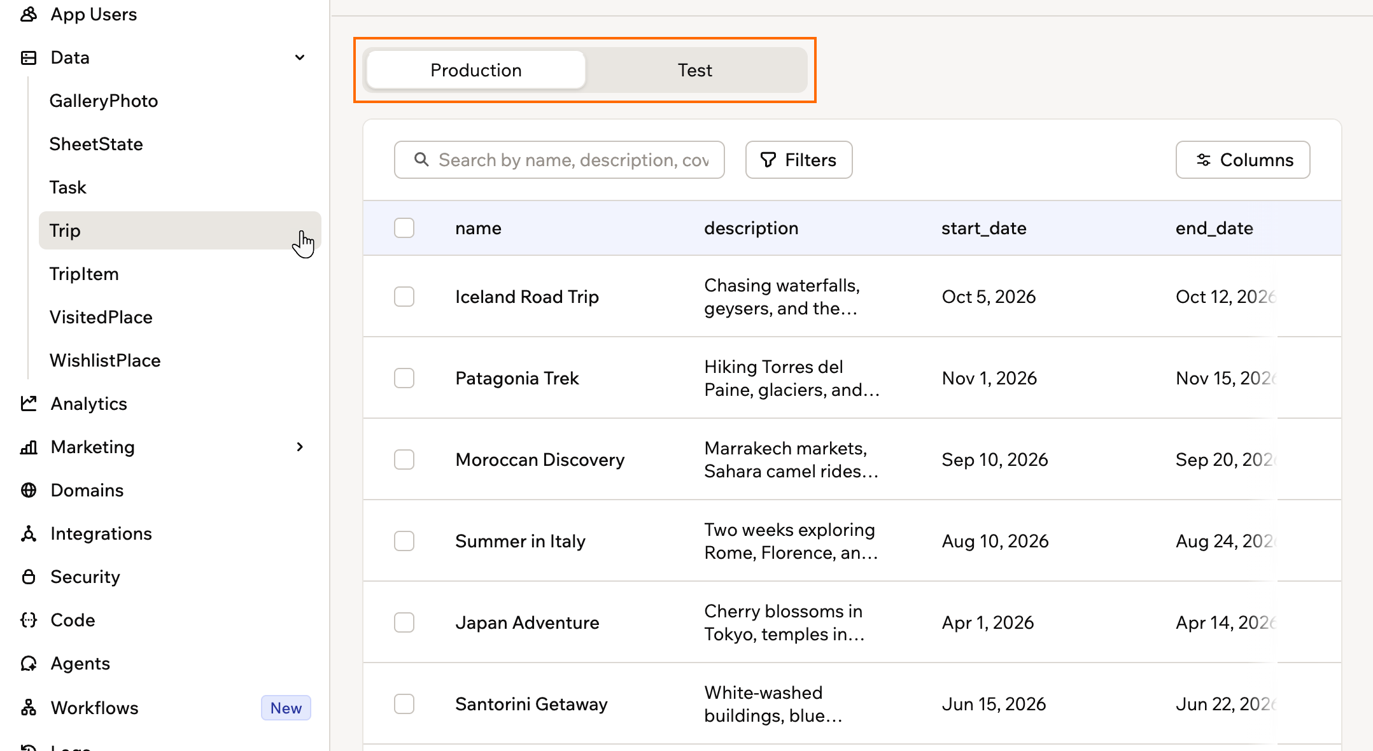Screen dimensions: 1373x751
Task: Open the Columns button
Action: (x=1243, y=160)
